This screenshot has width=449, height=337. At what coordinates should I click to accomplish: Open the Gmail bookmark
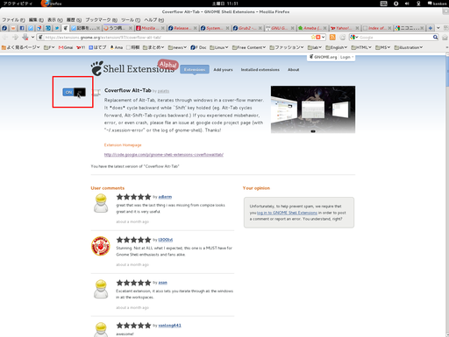(x=66, y=47)
